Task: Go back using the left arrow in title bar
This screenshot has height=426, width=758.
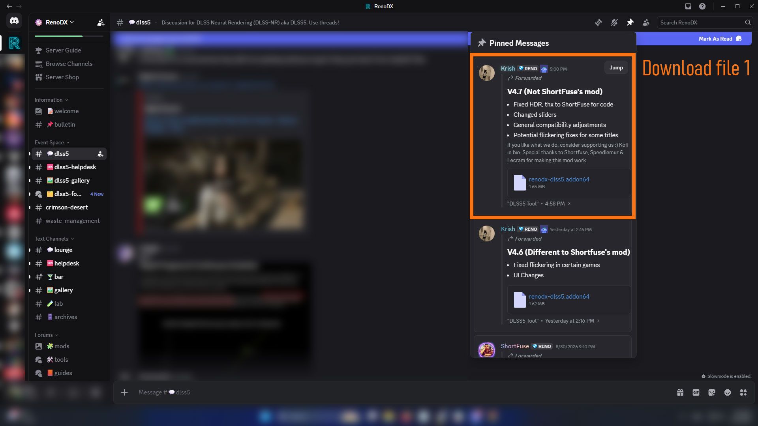Action: pos(9,6)
